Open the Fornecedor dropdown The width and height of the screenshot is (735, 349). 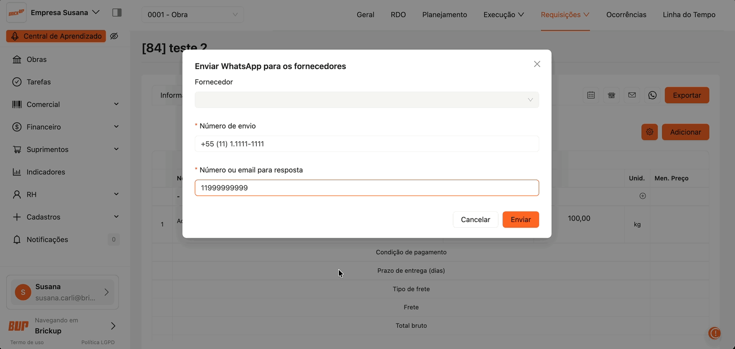366,100
